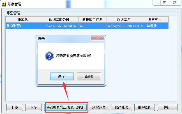
Task: Click the 数据库用户名 column header
Action: (93, 20)
